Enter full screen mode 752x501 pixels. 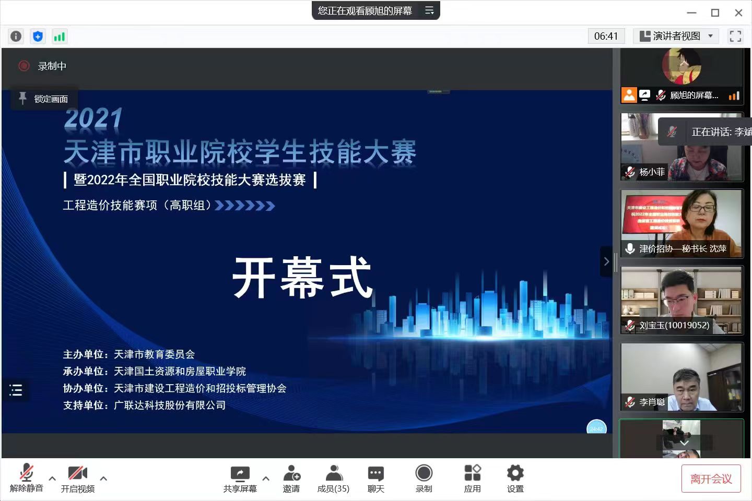point(735,36)
